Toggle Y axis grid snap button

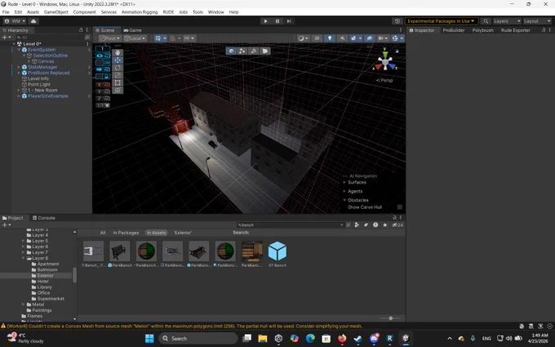point(103,91)
